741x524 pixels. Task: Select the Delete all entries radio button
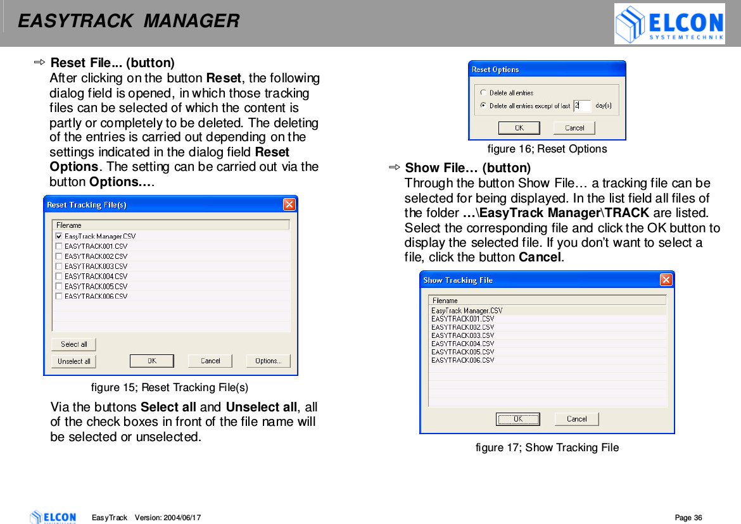483,92
